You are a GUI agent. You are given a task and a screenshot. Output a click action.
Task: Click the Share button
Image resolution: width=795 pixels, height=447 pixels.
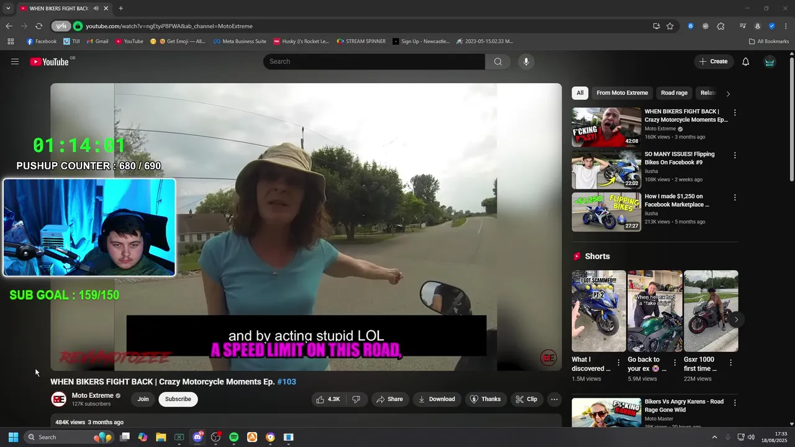pyautogui.click(x=390, y=399)
